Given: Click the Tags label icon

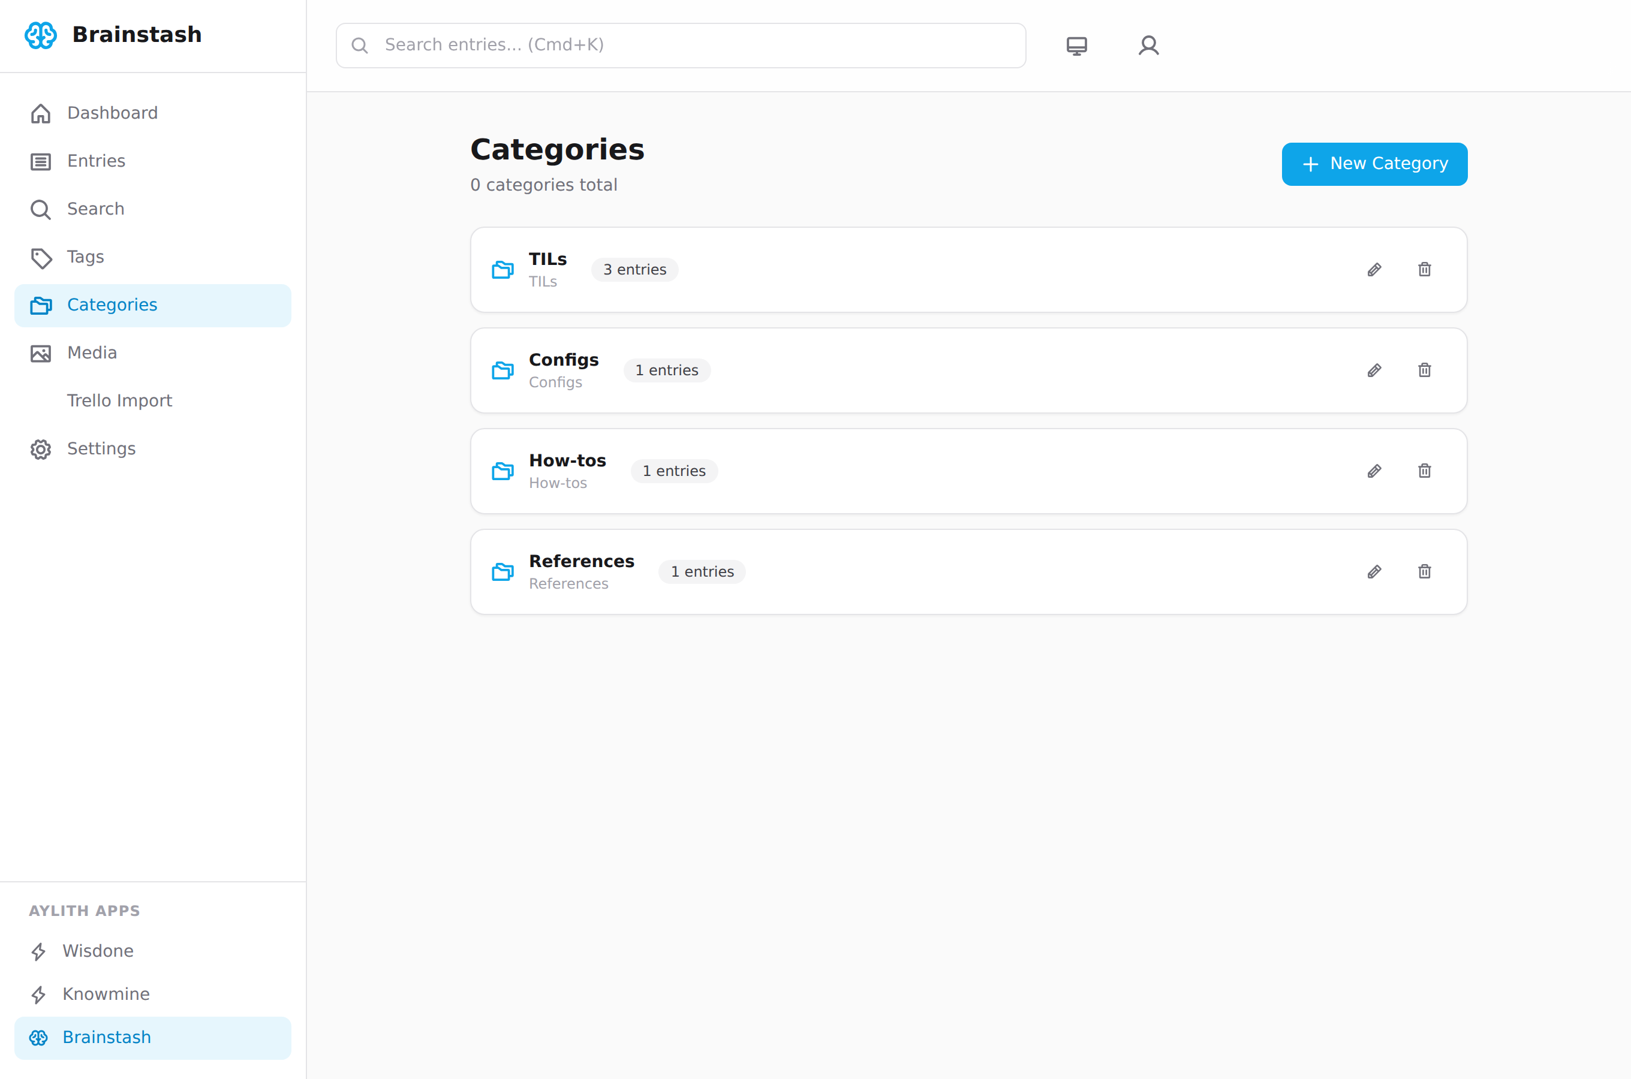Looking at the screenshot, I should point(41,258).
